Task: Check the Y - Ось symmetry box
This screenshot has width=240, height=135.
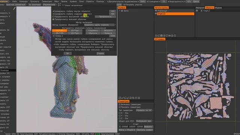Action: [x=120, y=116]
